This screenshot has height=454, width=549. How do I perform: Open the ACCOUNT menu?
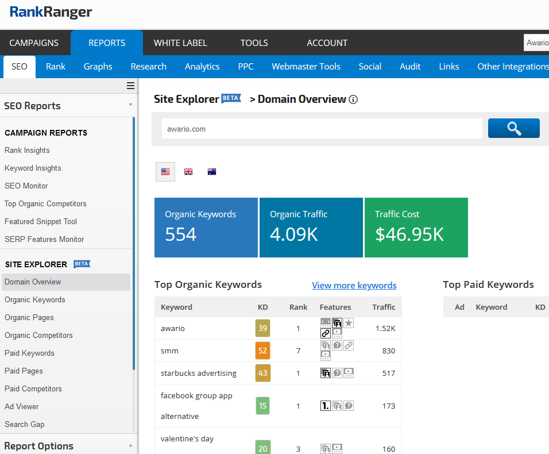[x=327, y=43]
